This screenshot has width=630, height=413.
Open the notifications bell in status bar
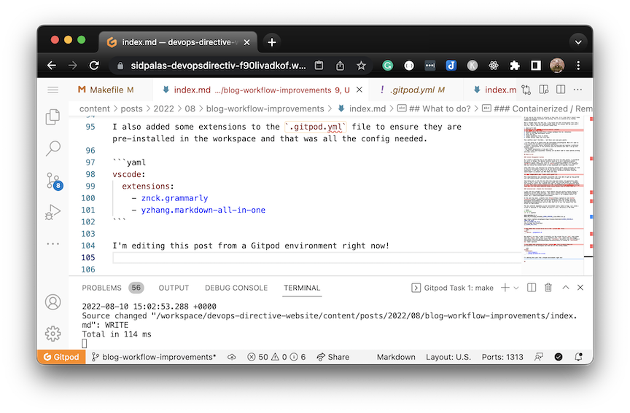click(x=578, y=357)
